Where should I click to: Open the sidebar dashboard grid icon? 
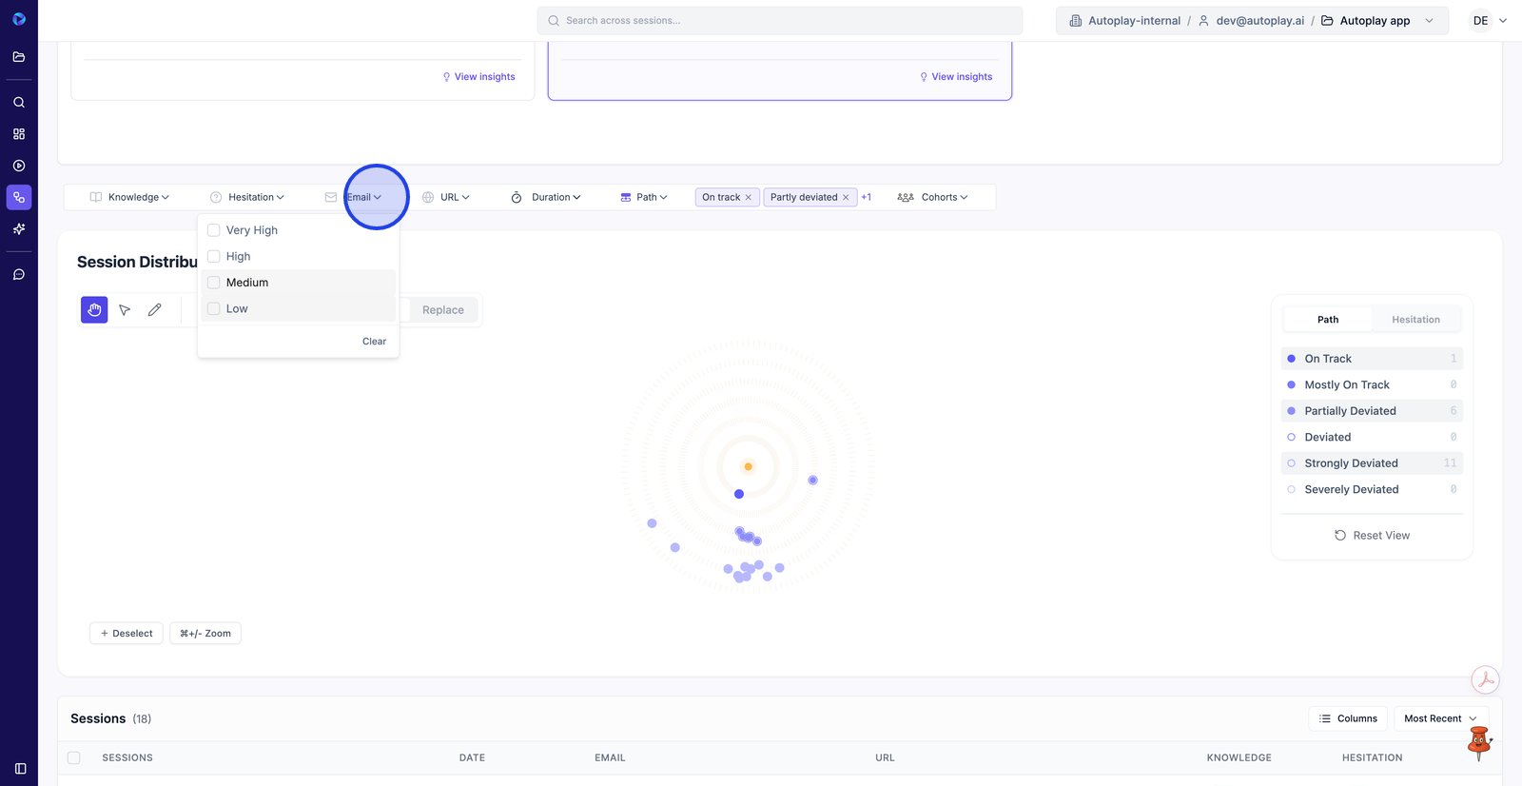[19, 134]
